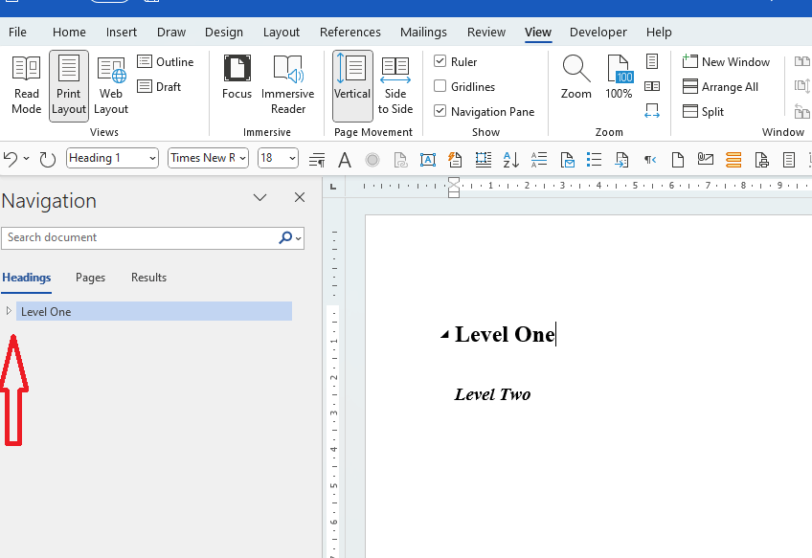Set zoom to 100%
The height and width of the screenshot is (558, 812).
[x=620, y=78]
